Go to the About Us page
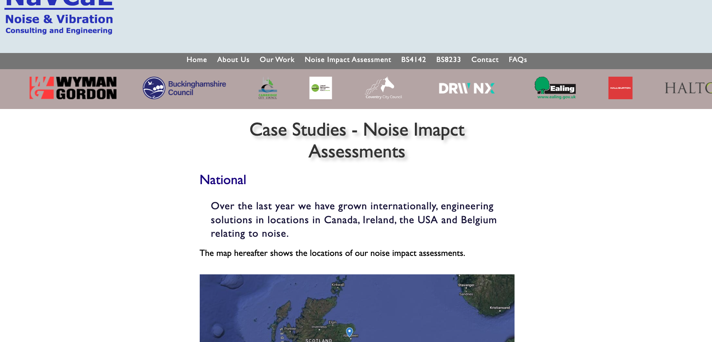 (233, 60)
